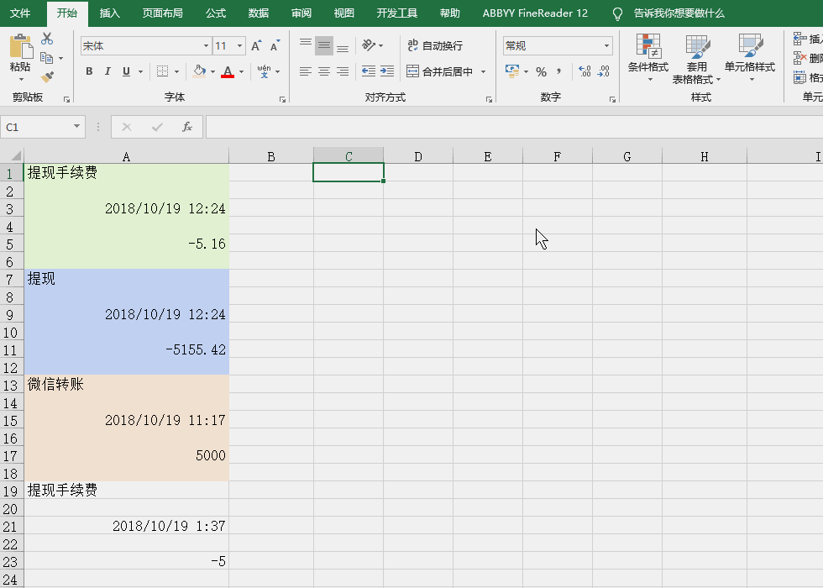The width and height of the screenshot is (823, 588).
Task: Apply percent style
Action: coord(541,71)
